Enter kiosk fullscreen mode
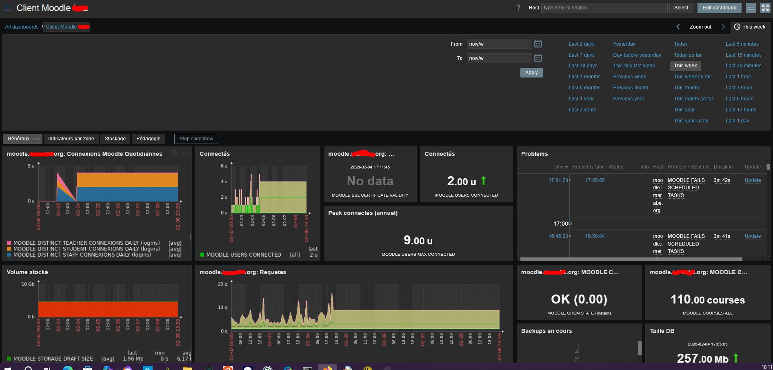The image size is (773, 370). point(765,8)
